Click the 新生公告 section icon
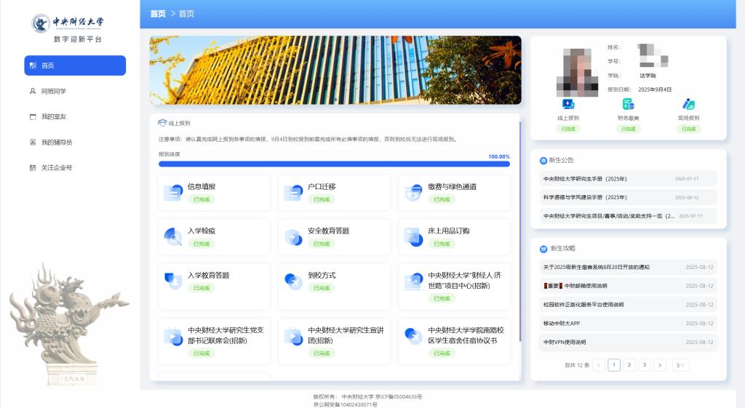Screen dimensions: 745x408 pos(543,161)
